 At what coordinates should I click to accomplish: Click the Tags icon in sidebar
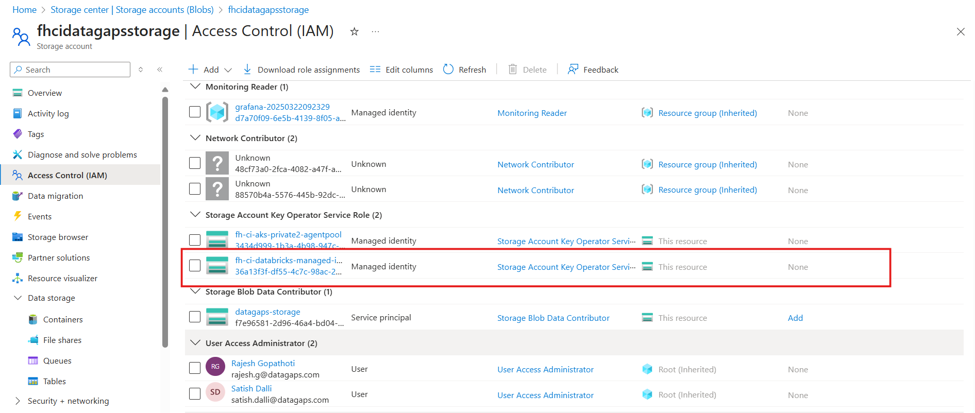point(18,134)
